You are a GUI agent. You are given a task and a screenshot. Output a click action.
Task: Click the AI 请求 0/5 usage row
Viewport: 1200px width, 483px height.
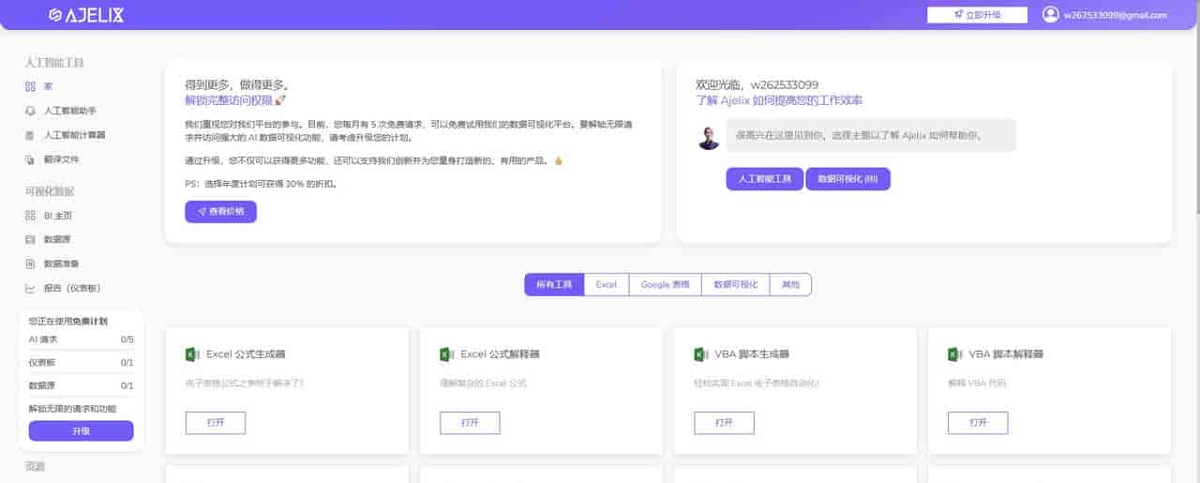point(82,340)
